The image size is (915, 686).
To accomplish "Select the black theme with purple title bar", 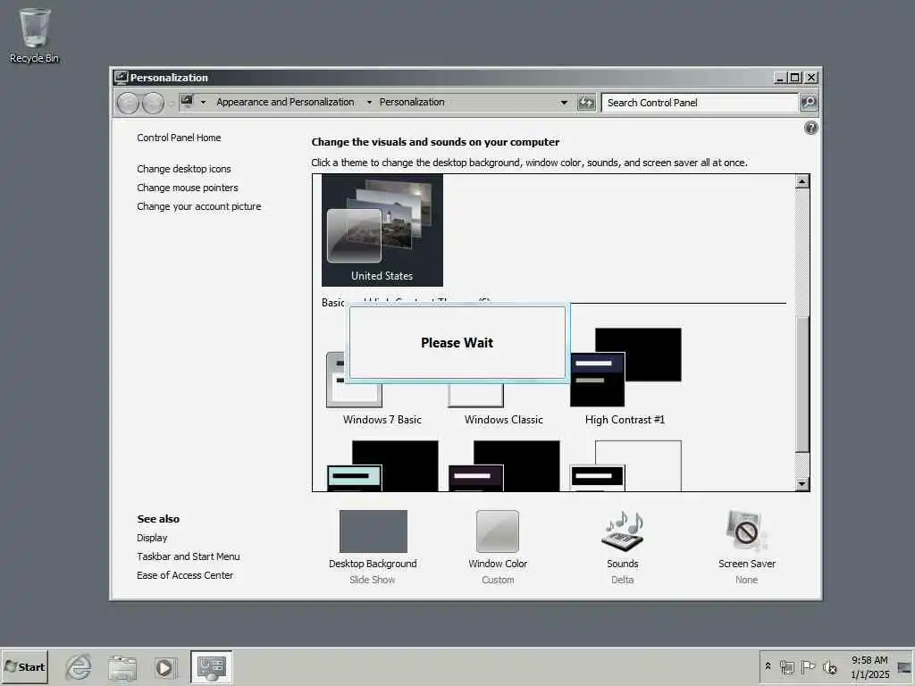I will (504, 465).
